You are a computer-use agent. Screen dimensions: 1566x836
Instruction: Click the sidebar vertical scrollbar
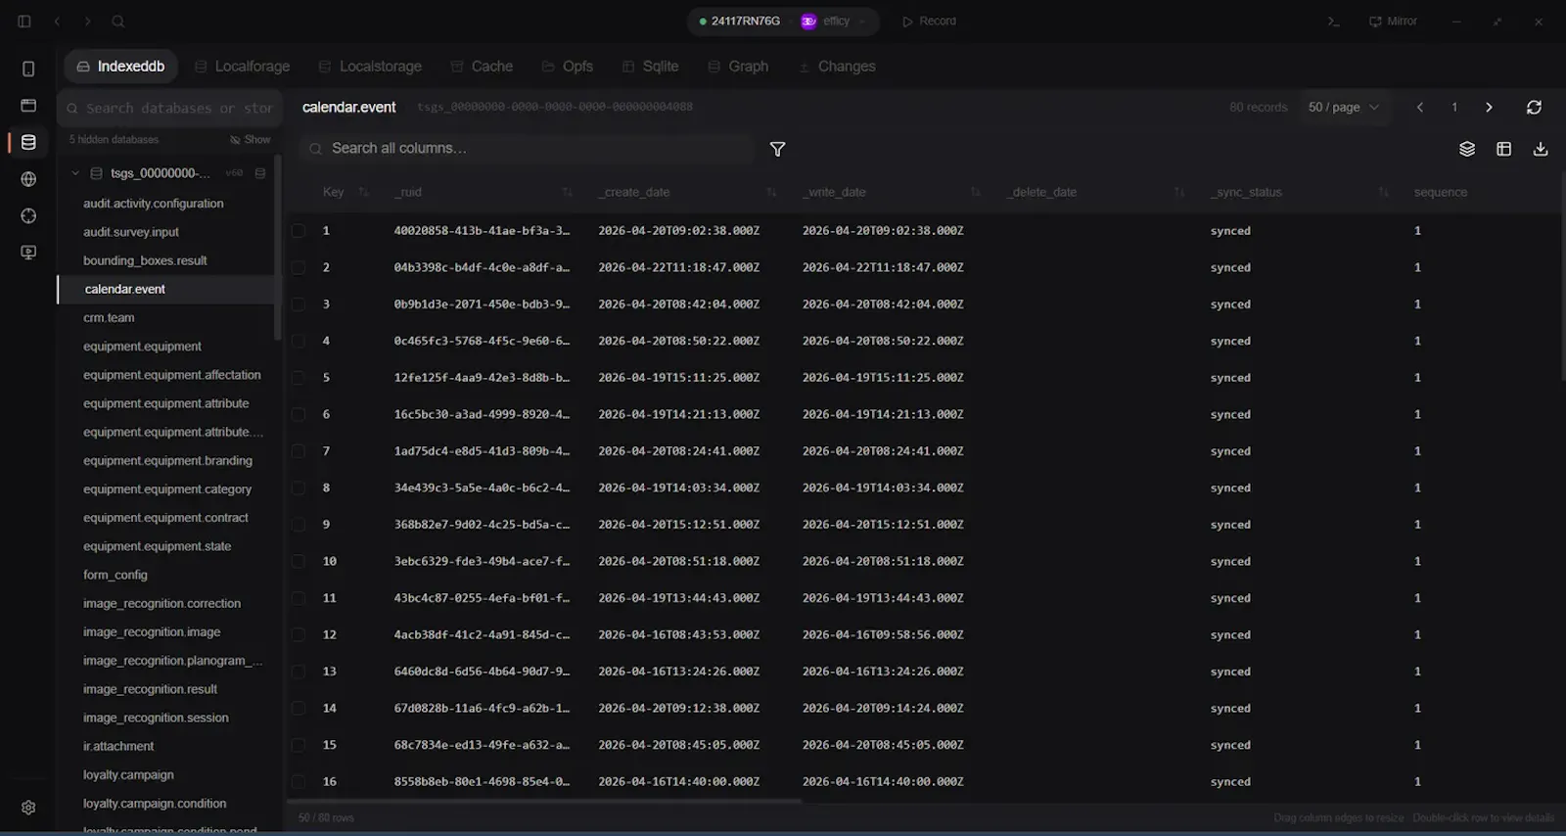278,248
